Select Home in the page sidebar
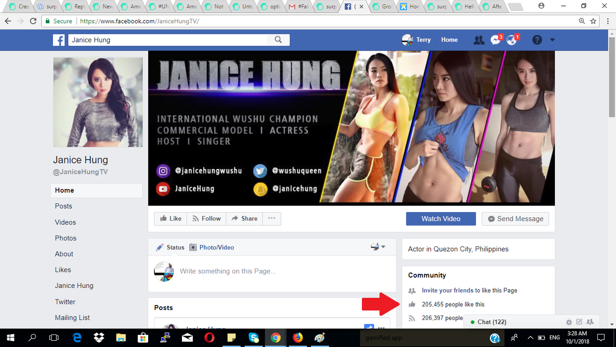The image size is (616, 347). (96, 190)
